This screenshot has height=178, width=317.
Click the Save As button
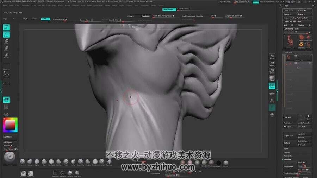tap(304, 11)
